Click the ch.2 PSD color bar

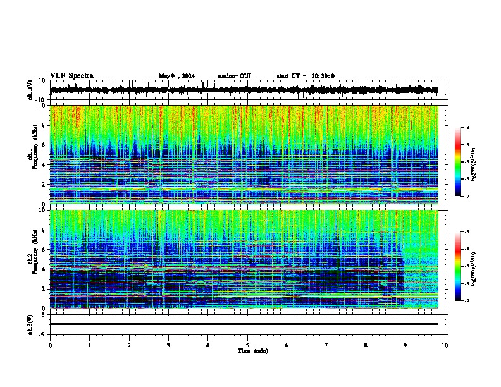click(458, 266)
